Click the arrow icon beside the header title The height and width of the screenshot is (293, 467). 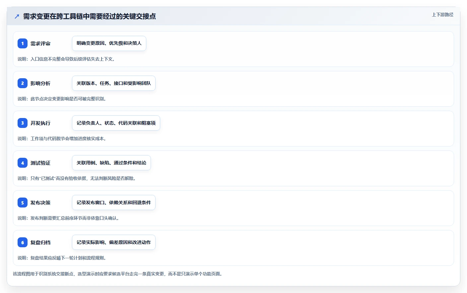pos(17,16)
